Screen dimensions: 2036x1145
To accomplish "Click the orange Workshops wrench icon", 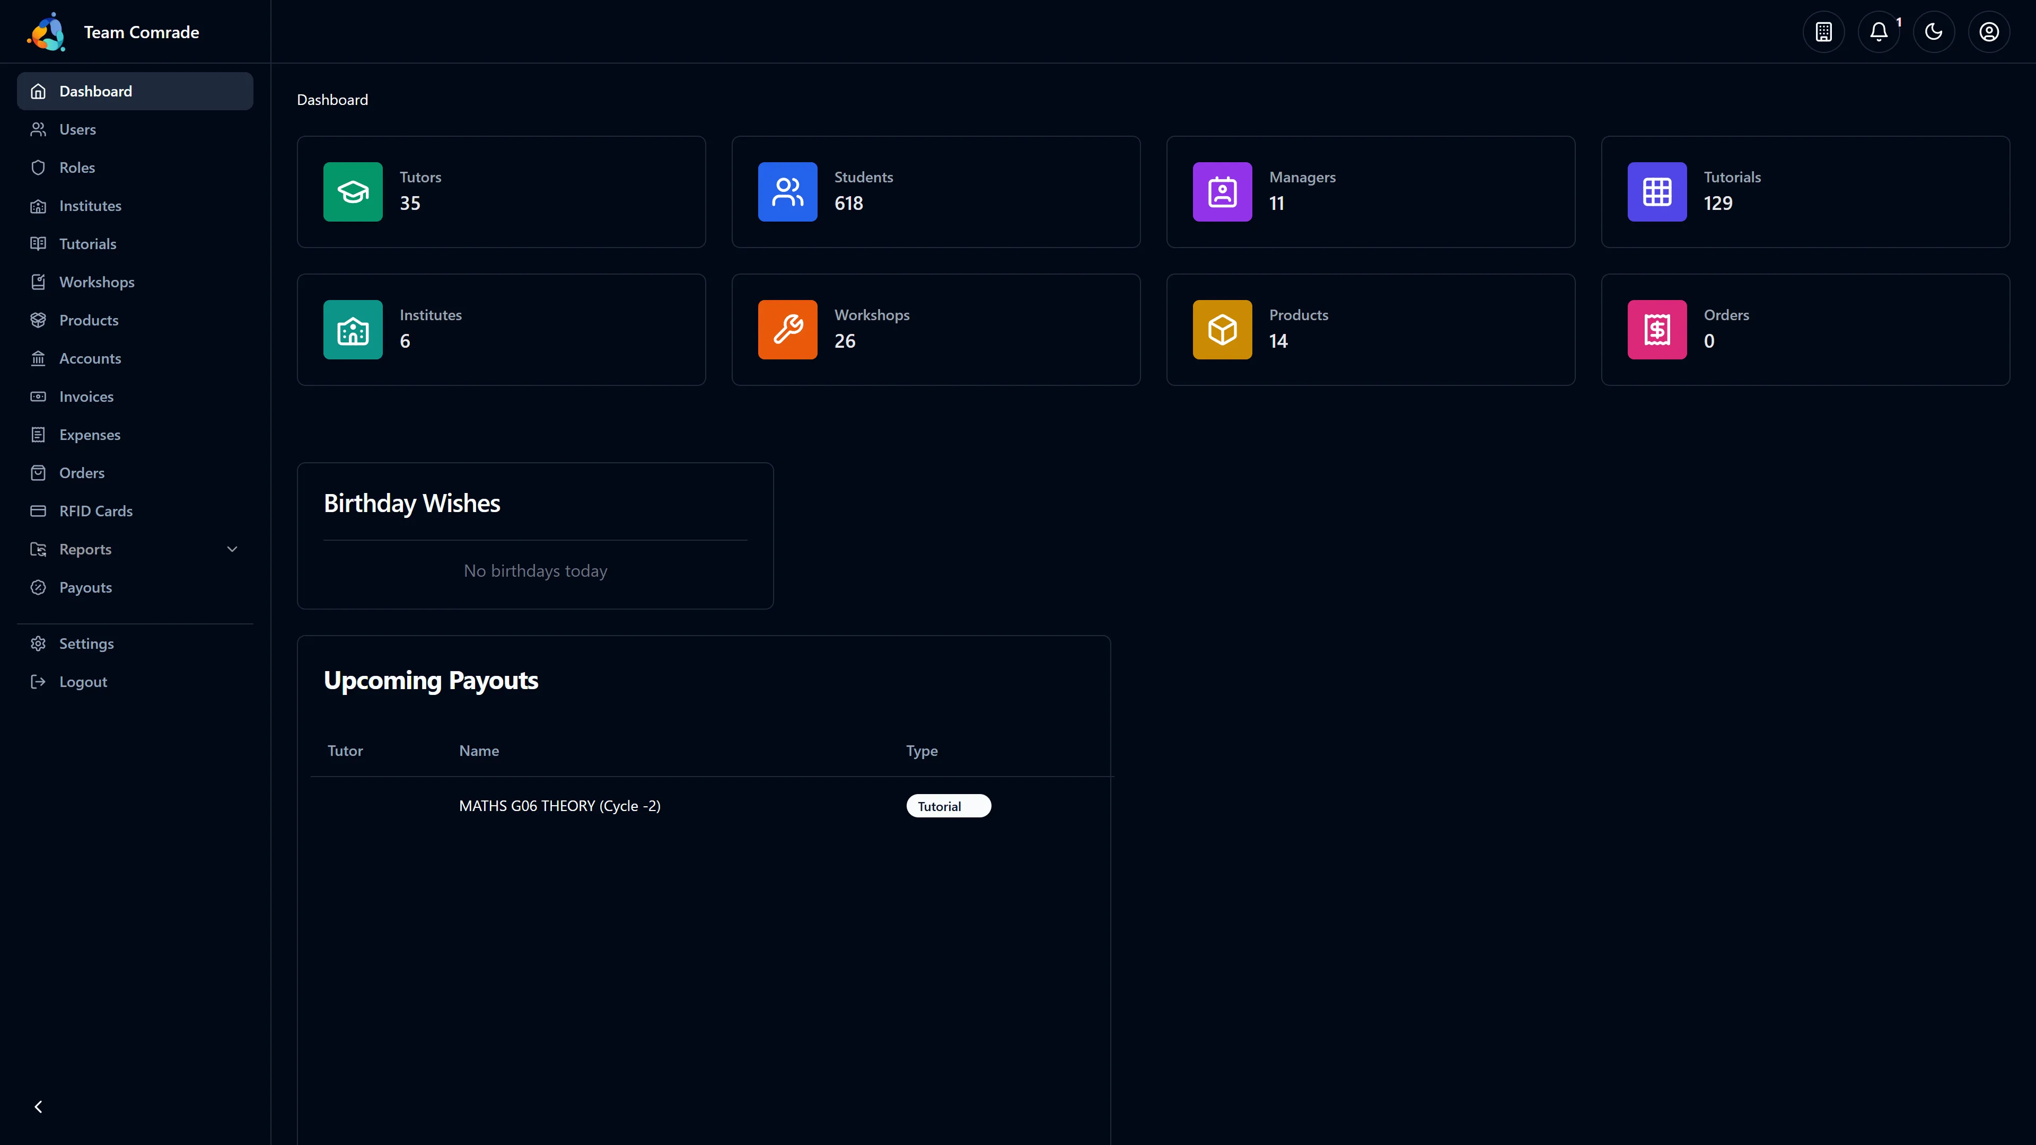I will pos(787,330).
